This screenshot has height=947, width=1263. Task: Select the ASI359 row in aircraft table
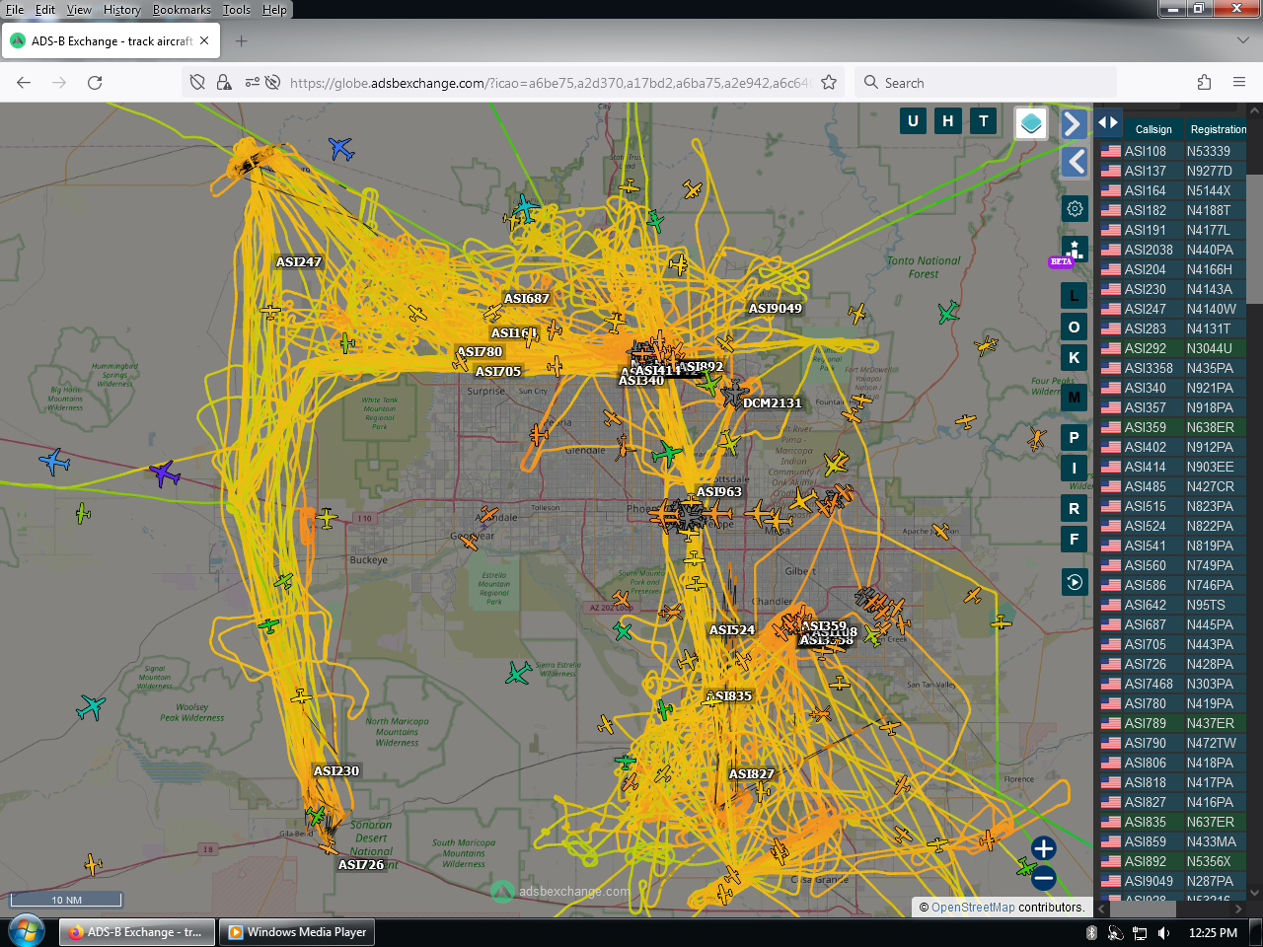coord(1172,427)
